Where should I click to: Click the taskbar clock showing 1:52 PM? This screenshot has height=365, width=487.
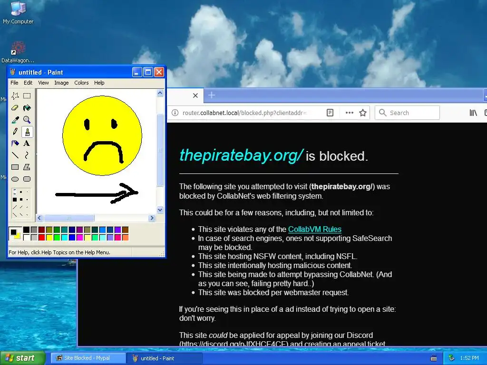coord(469,358)
